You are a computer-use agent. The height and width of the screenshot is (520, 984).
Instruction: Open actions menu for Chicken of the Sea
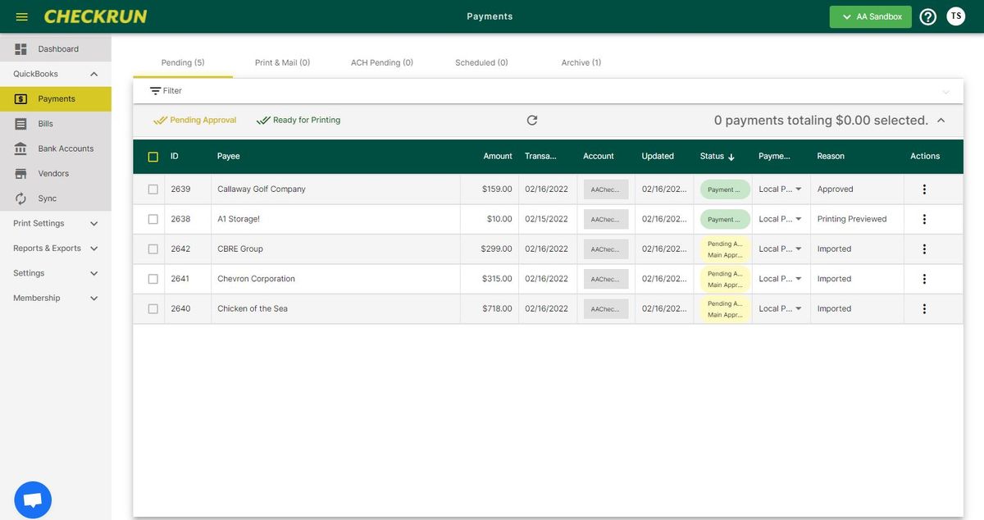924,309
